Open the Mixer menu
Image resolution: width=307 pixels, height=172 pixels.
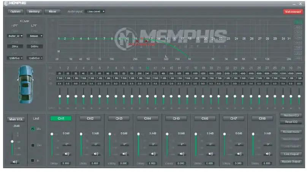pyautogui.click(x=52, y=11)
